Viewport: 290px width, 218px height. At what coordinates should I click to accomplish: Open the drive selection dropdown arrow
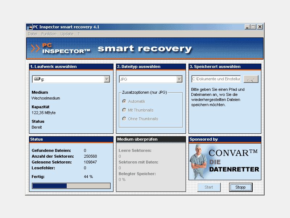107,79
